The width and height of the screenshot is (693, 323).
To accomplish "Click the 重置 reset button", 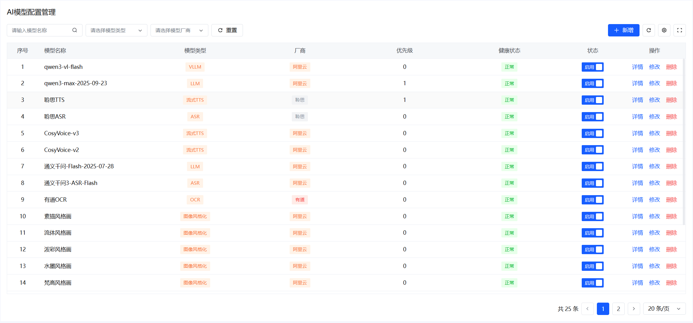I will [227, 30].
